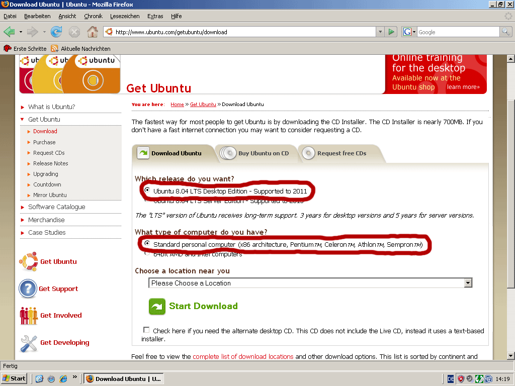Select Ubuntu 8.04 LTS Desktop Edition radio
Screen dimensions: 515x386
147,190
